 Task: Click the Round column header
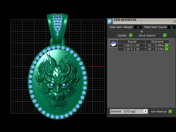coord(132,41)
